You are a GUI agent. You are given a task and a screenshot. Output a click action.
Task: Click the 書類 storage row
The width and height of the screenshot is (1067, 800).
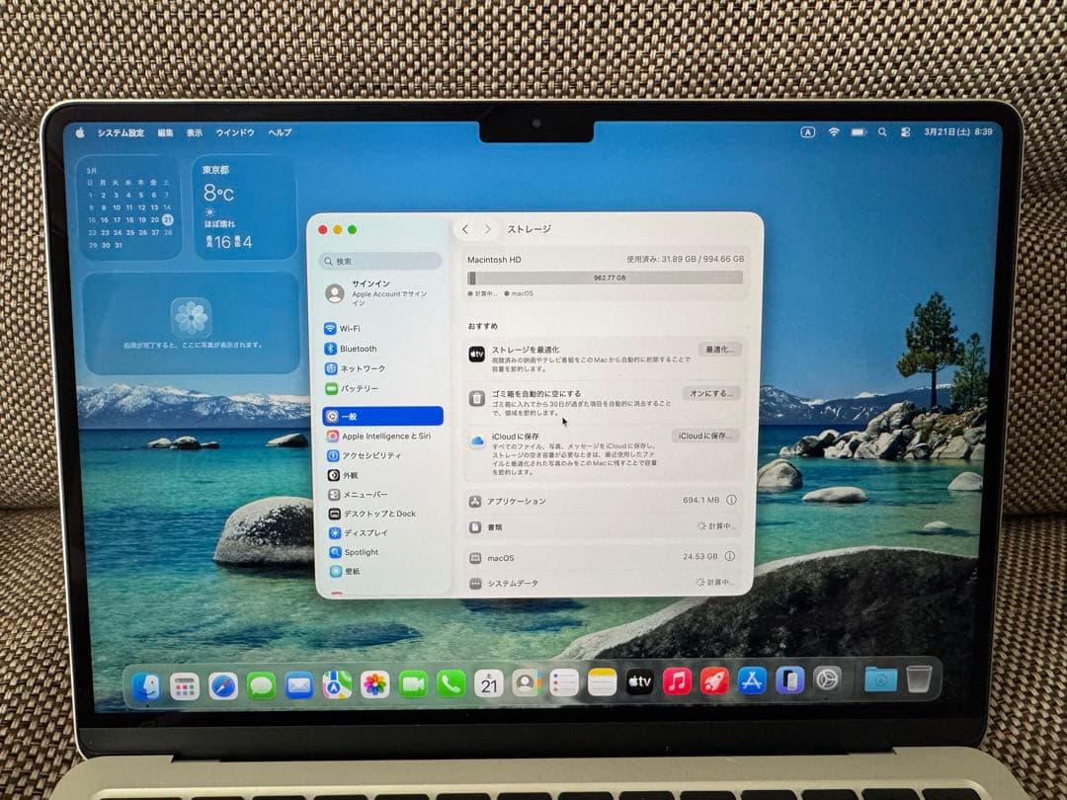click(604, 526)
